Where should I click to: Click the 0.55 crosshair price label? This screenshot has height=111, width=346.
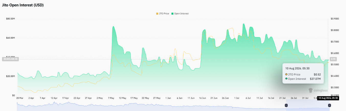point(333,59)
